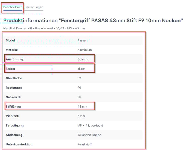Click the Farbe label
This screenshot has height=150, width=185.
pyautogui.click(x=10, y=69)
